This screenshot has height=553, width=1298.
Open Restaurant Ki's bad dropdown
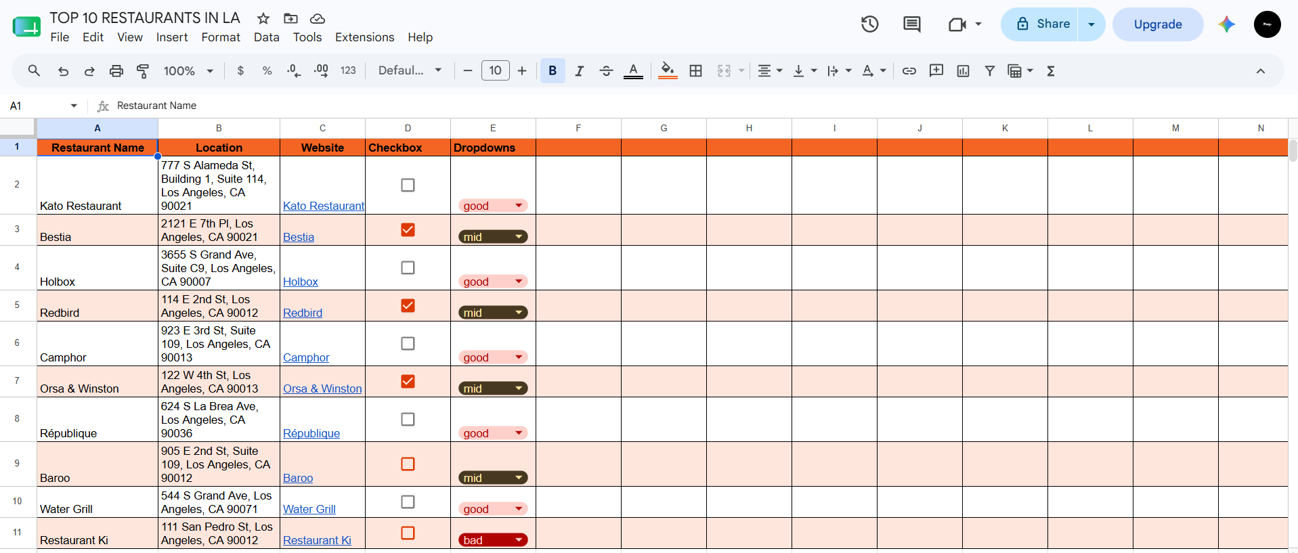[x=493, y=540]
